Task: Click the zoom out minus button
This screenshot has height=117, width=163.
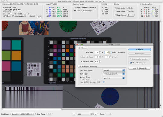Action: tap(74, 114)
